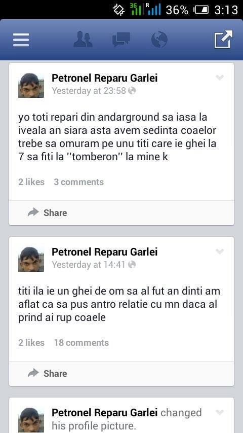243x433 pixels.
Task: Open the 3 comments link
Action: (79, 182)
